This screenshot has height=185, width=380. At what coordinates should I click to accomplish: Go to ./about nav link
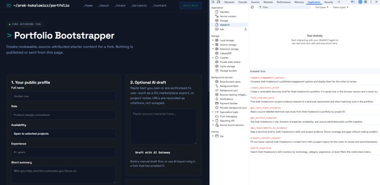click(103, 6)
